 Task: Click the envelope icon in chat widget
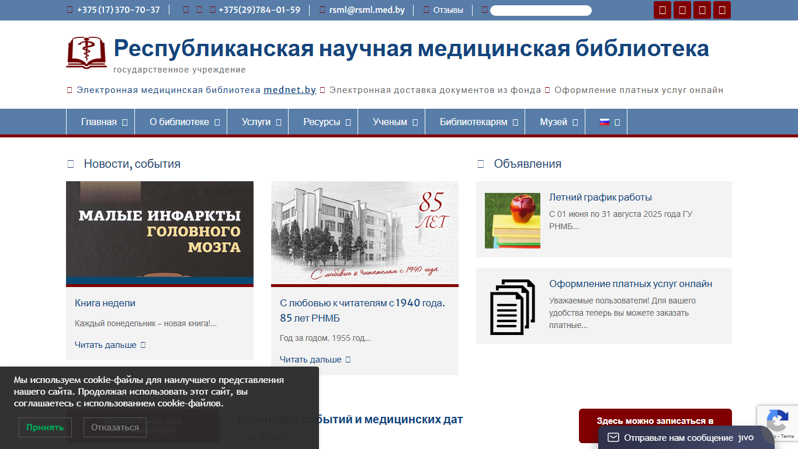613,437
